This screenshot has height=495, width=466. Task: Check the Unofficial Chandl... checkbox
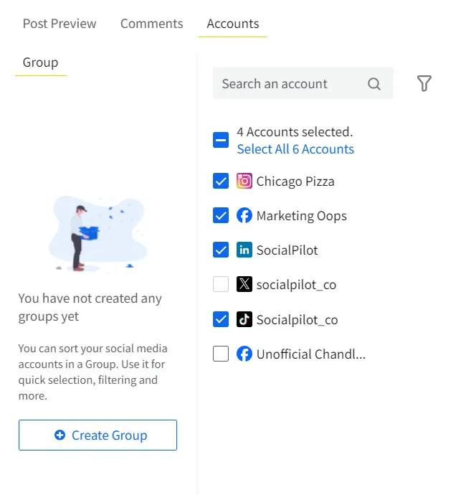tap(221, 354)
